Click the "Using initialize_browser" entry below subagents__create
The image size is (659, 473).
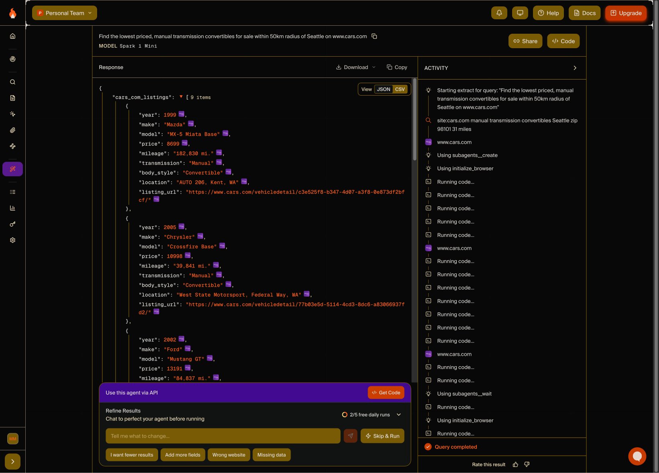(465, 169)
